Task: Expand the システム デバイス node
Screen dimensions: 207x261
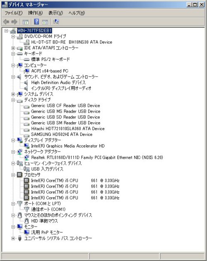Action: (13, 94)
